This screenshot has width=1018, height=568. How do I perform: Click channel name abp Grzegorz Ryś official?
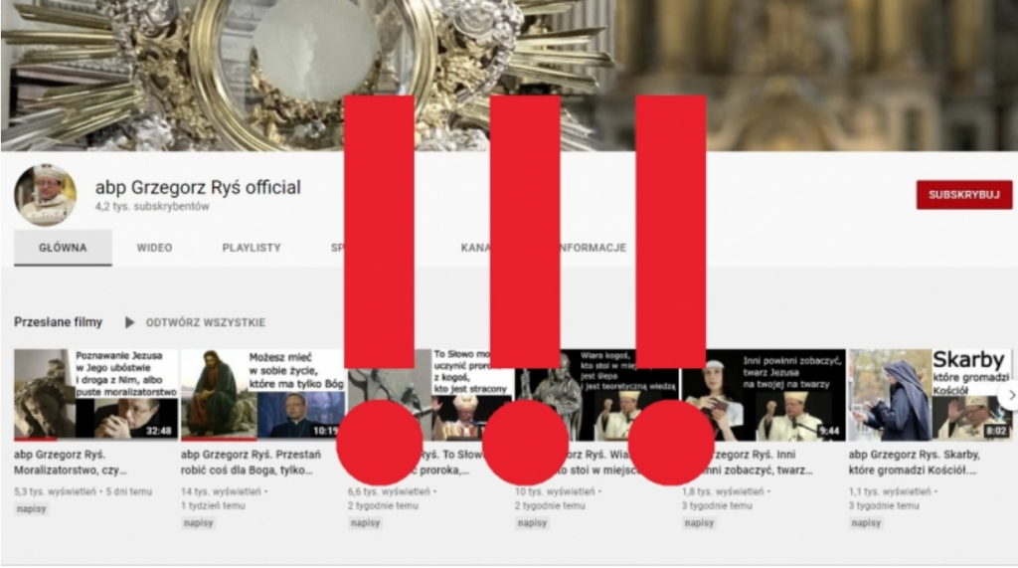coord(198,187)
